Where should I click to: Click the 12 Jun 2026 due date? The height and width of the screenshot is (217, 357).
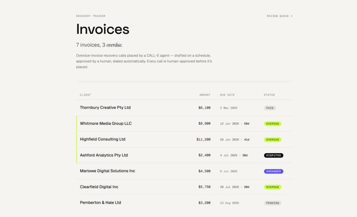tap(229, 124)
